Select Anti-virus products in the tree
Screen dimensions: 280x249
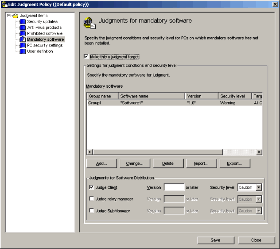[x=44, y=27]
